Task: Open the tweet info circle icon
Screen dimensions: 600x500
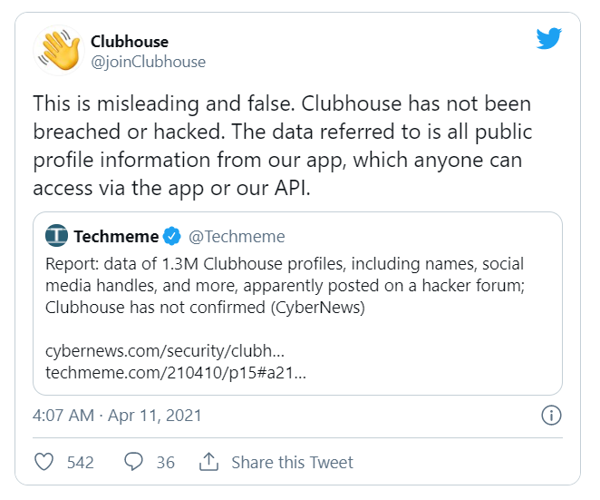Action: (x=550, y=416)
